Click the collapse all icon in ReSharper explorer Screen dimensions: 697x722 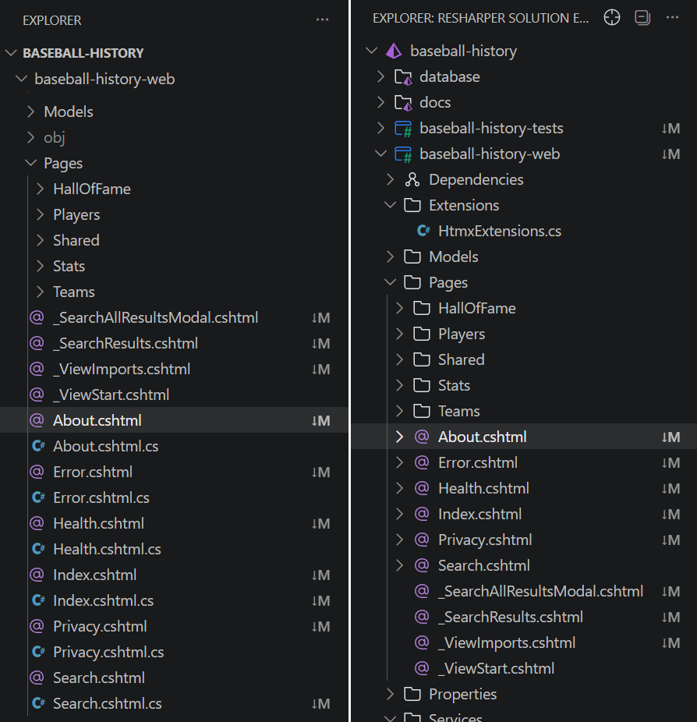pyautogui.click(x=642, y=18)
